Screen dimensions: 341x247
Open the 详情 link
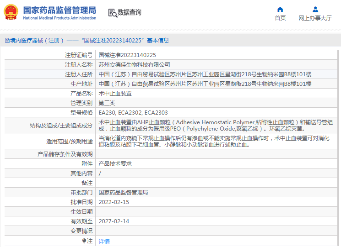pos(104,241)
